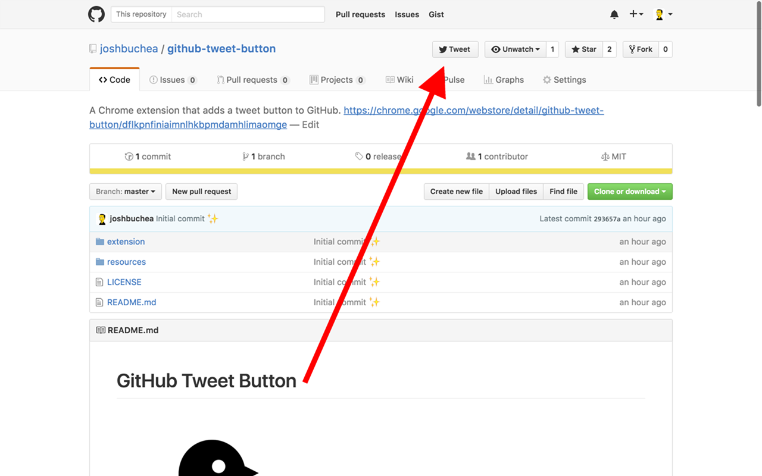Open notifications via the bell icon

pyautogui.click(x=614, y=14)
